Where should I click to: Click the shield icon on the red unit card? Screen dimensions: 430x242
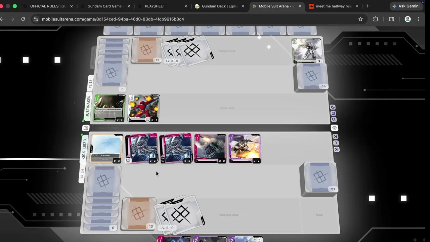tap(147, 120)
